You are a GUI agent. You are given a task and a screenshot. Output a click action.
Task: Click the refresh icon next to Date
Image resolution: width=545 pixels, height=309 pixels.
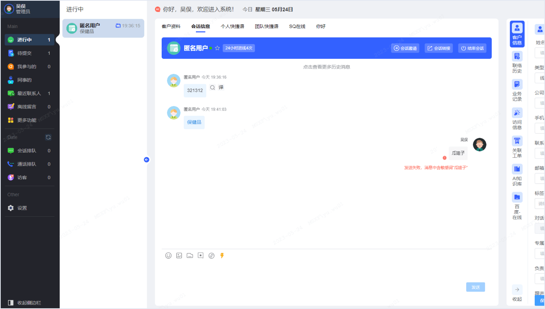click(48, 137)
